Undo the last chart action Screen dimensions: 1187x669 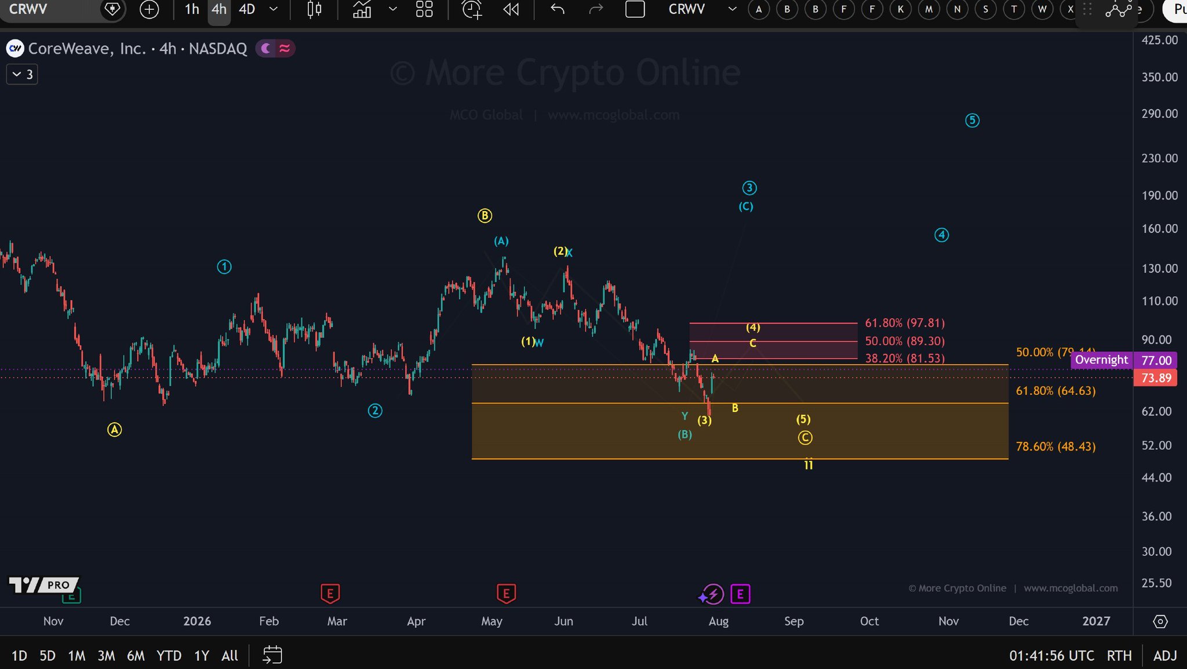(x=558, y=9)
